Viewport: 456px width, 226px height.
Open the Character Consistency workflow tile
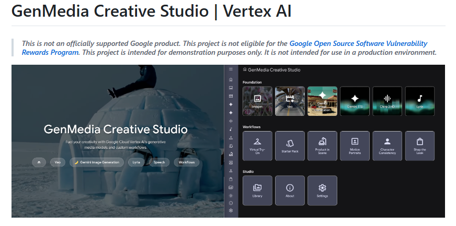click(x=387, y=146)
